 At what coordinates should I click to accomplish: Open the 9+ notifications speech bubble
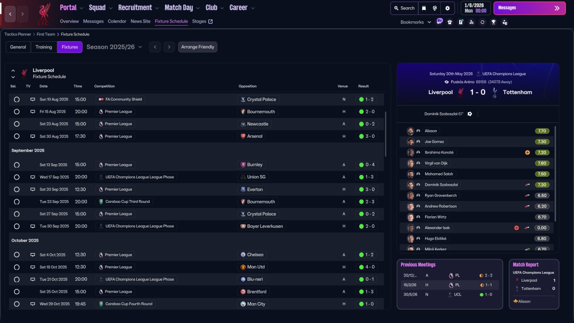coord(439,22)
